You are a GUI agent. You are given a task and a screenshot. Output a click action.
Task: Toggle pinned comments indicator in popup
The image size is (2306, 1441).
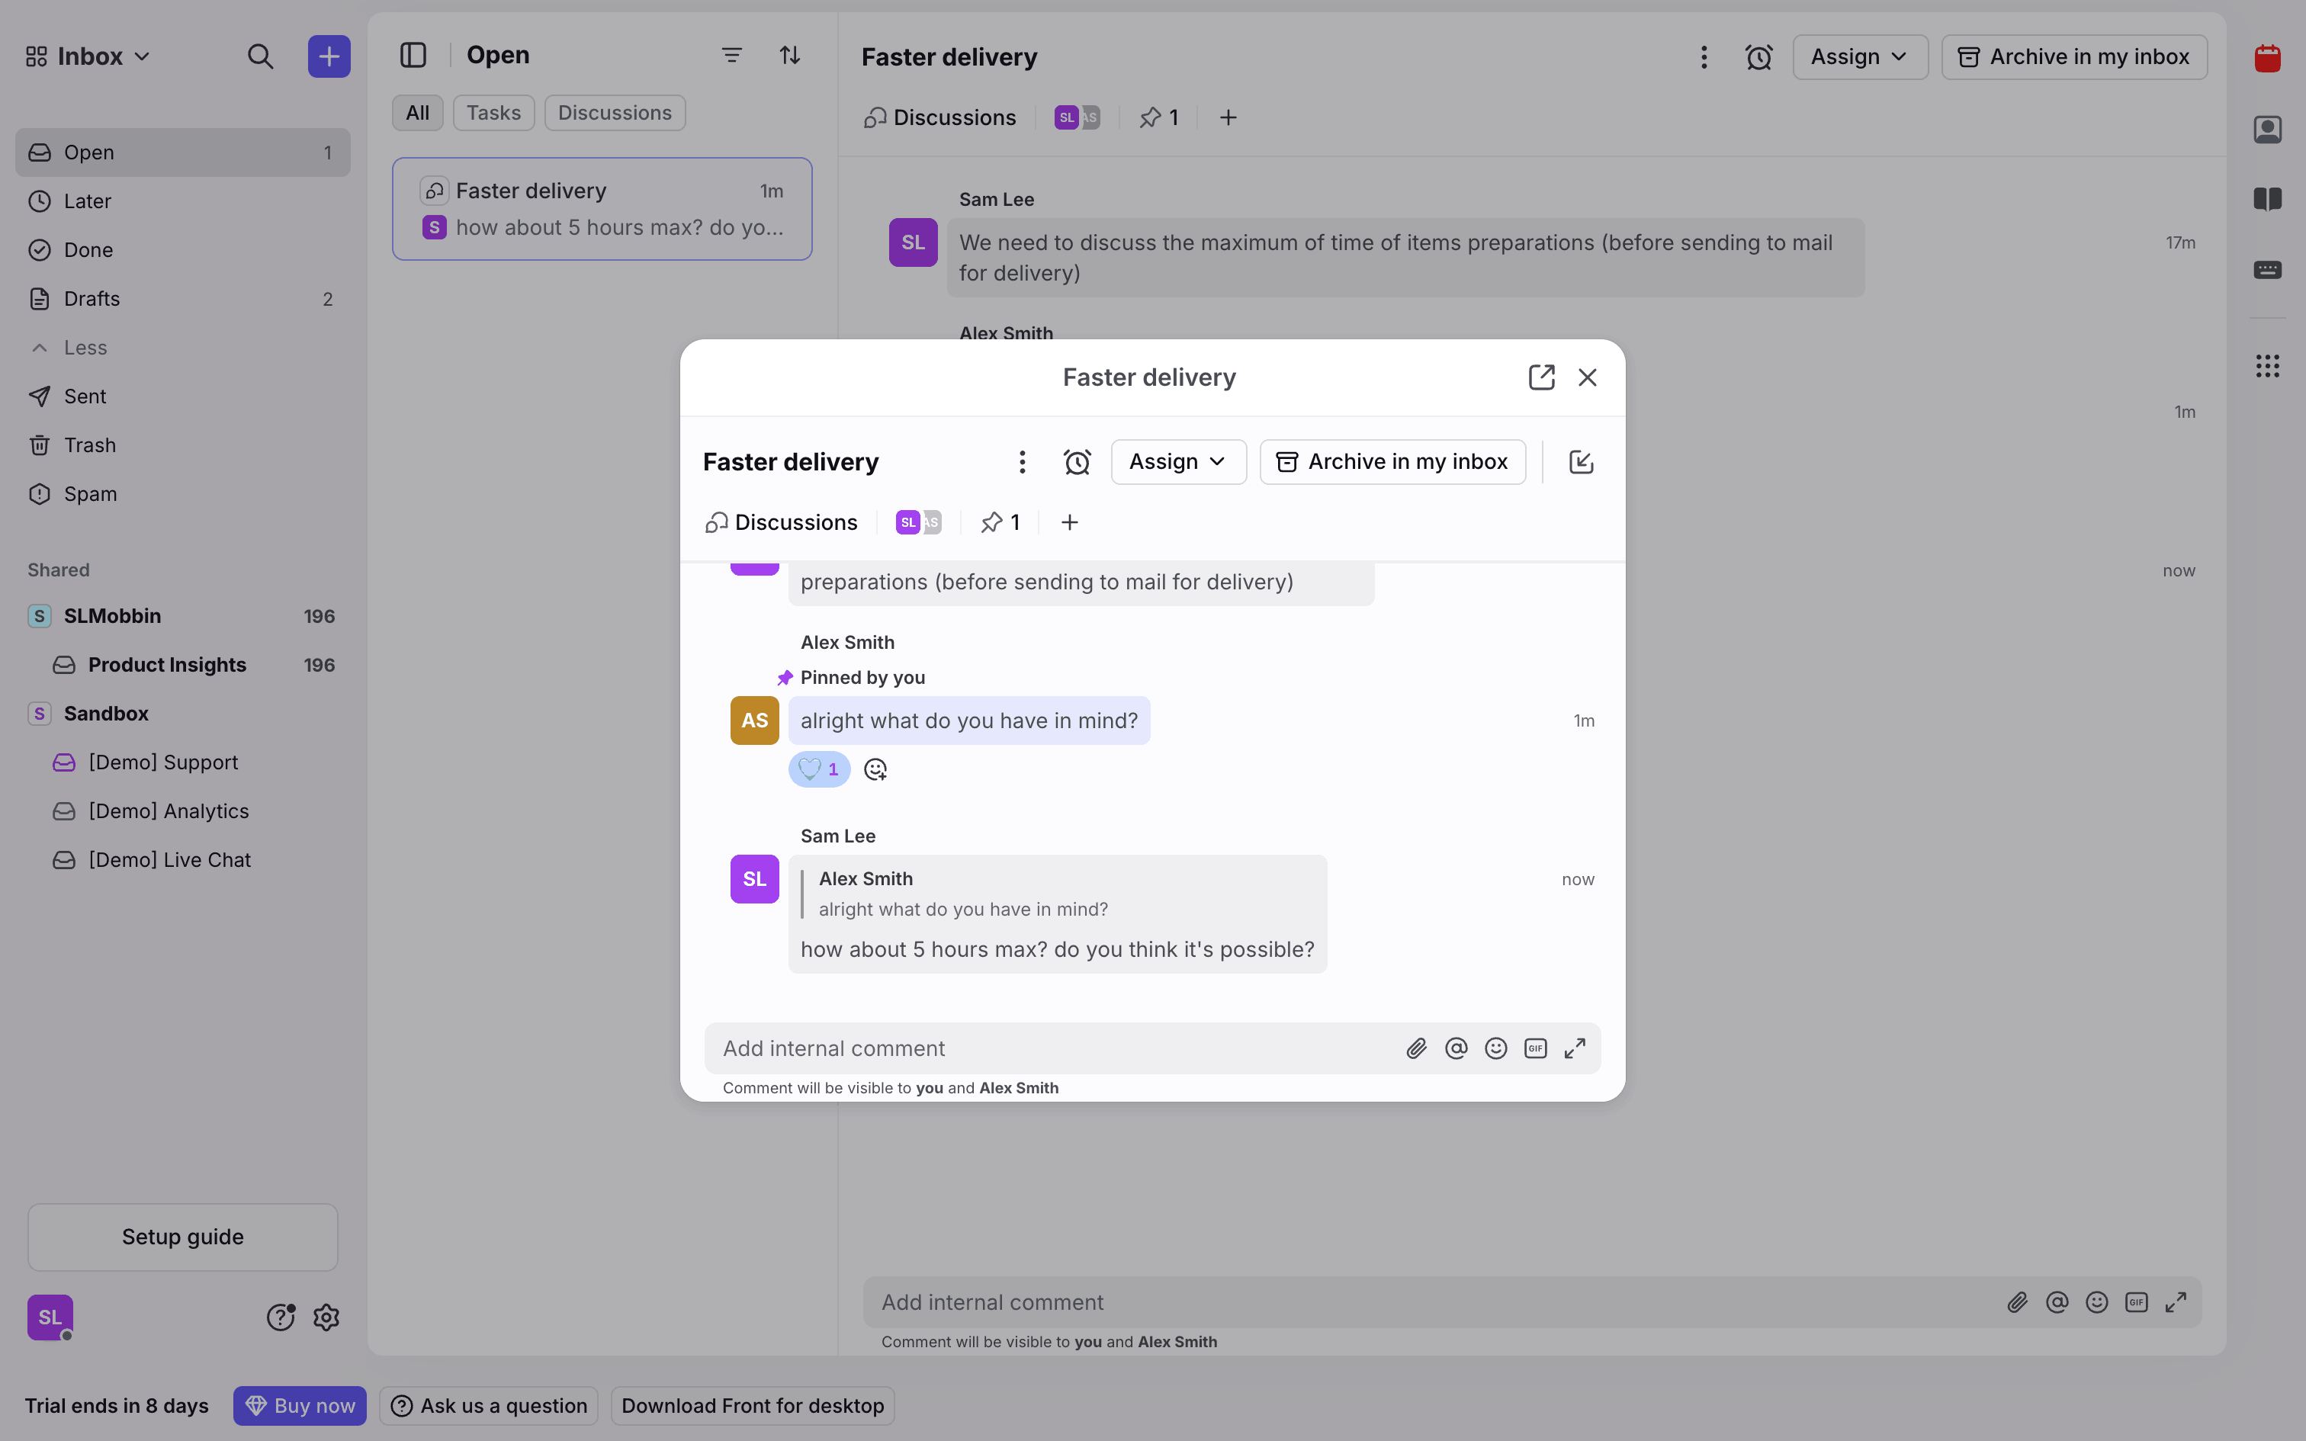point(1000,522)
